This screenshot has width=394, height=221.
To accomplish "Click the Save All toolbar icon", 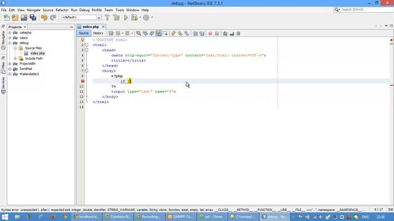I will point(33,18).
